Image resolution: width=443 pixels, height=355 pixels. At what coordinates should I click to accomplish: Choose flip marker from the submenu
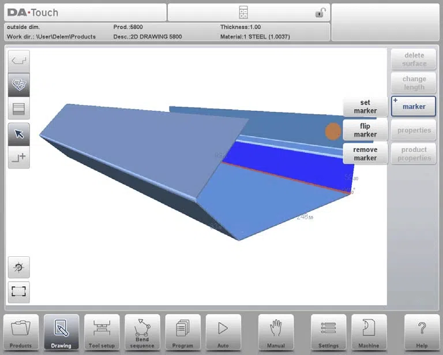click(x=365, y=130)
